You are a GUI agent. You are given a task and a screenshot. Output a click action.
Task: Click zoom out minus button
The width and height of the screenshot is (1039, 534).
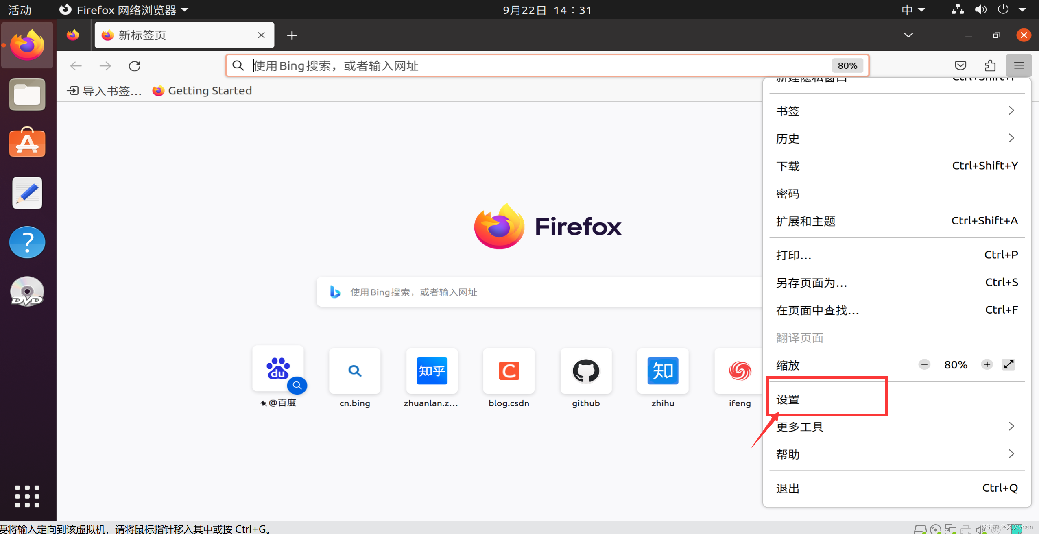tap(924, 364)
